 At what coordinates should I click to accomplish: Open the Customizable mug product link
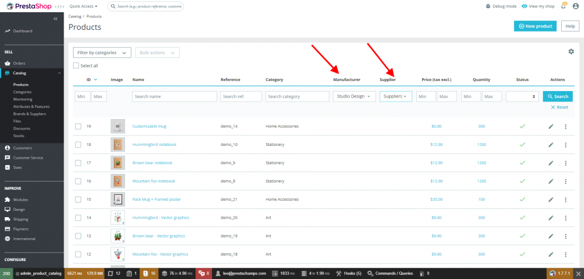(150, 127)
